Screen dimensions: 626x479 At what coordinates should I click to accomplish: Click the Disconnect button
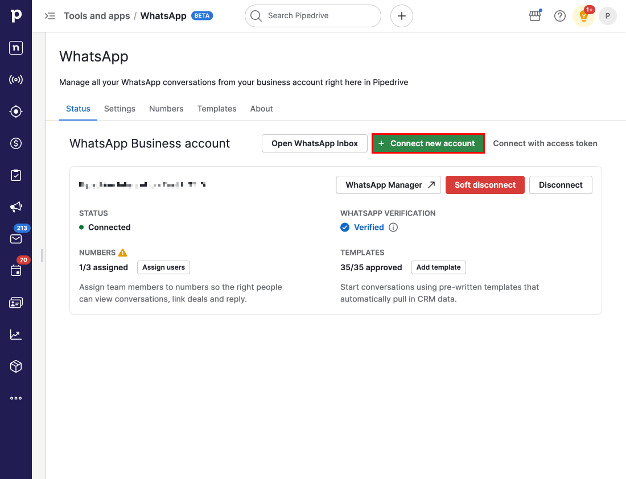561,185
